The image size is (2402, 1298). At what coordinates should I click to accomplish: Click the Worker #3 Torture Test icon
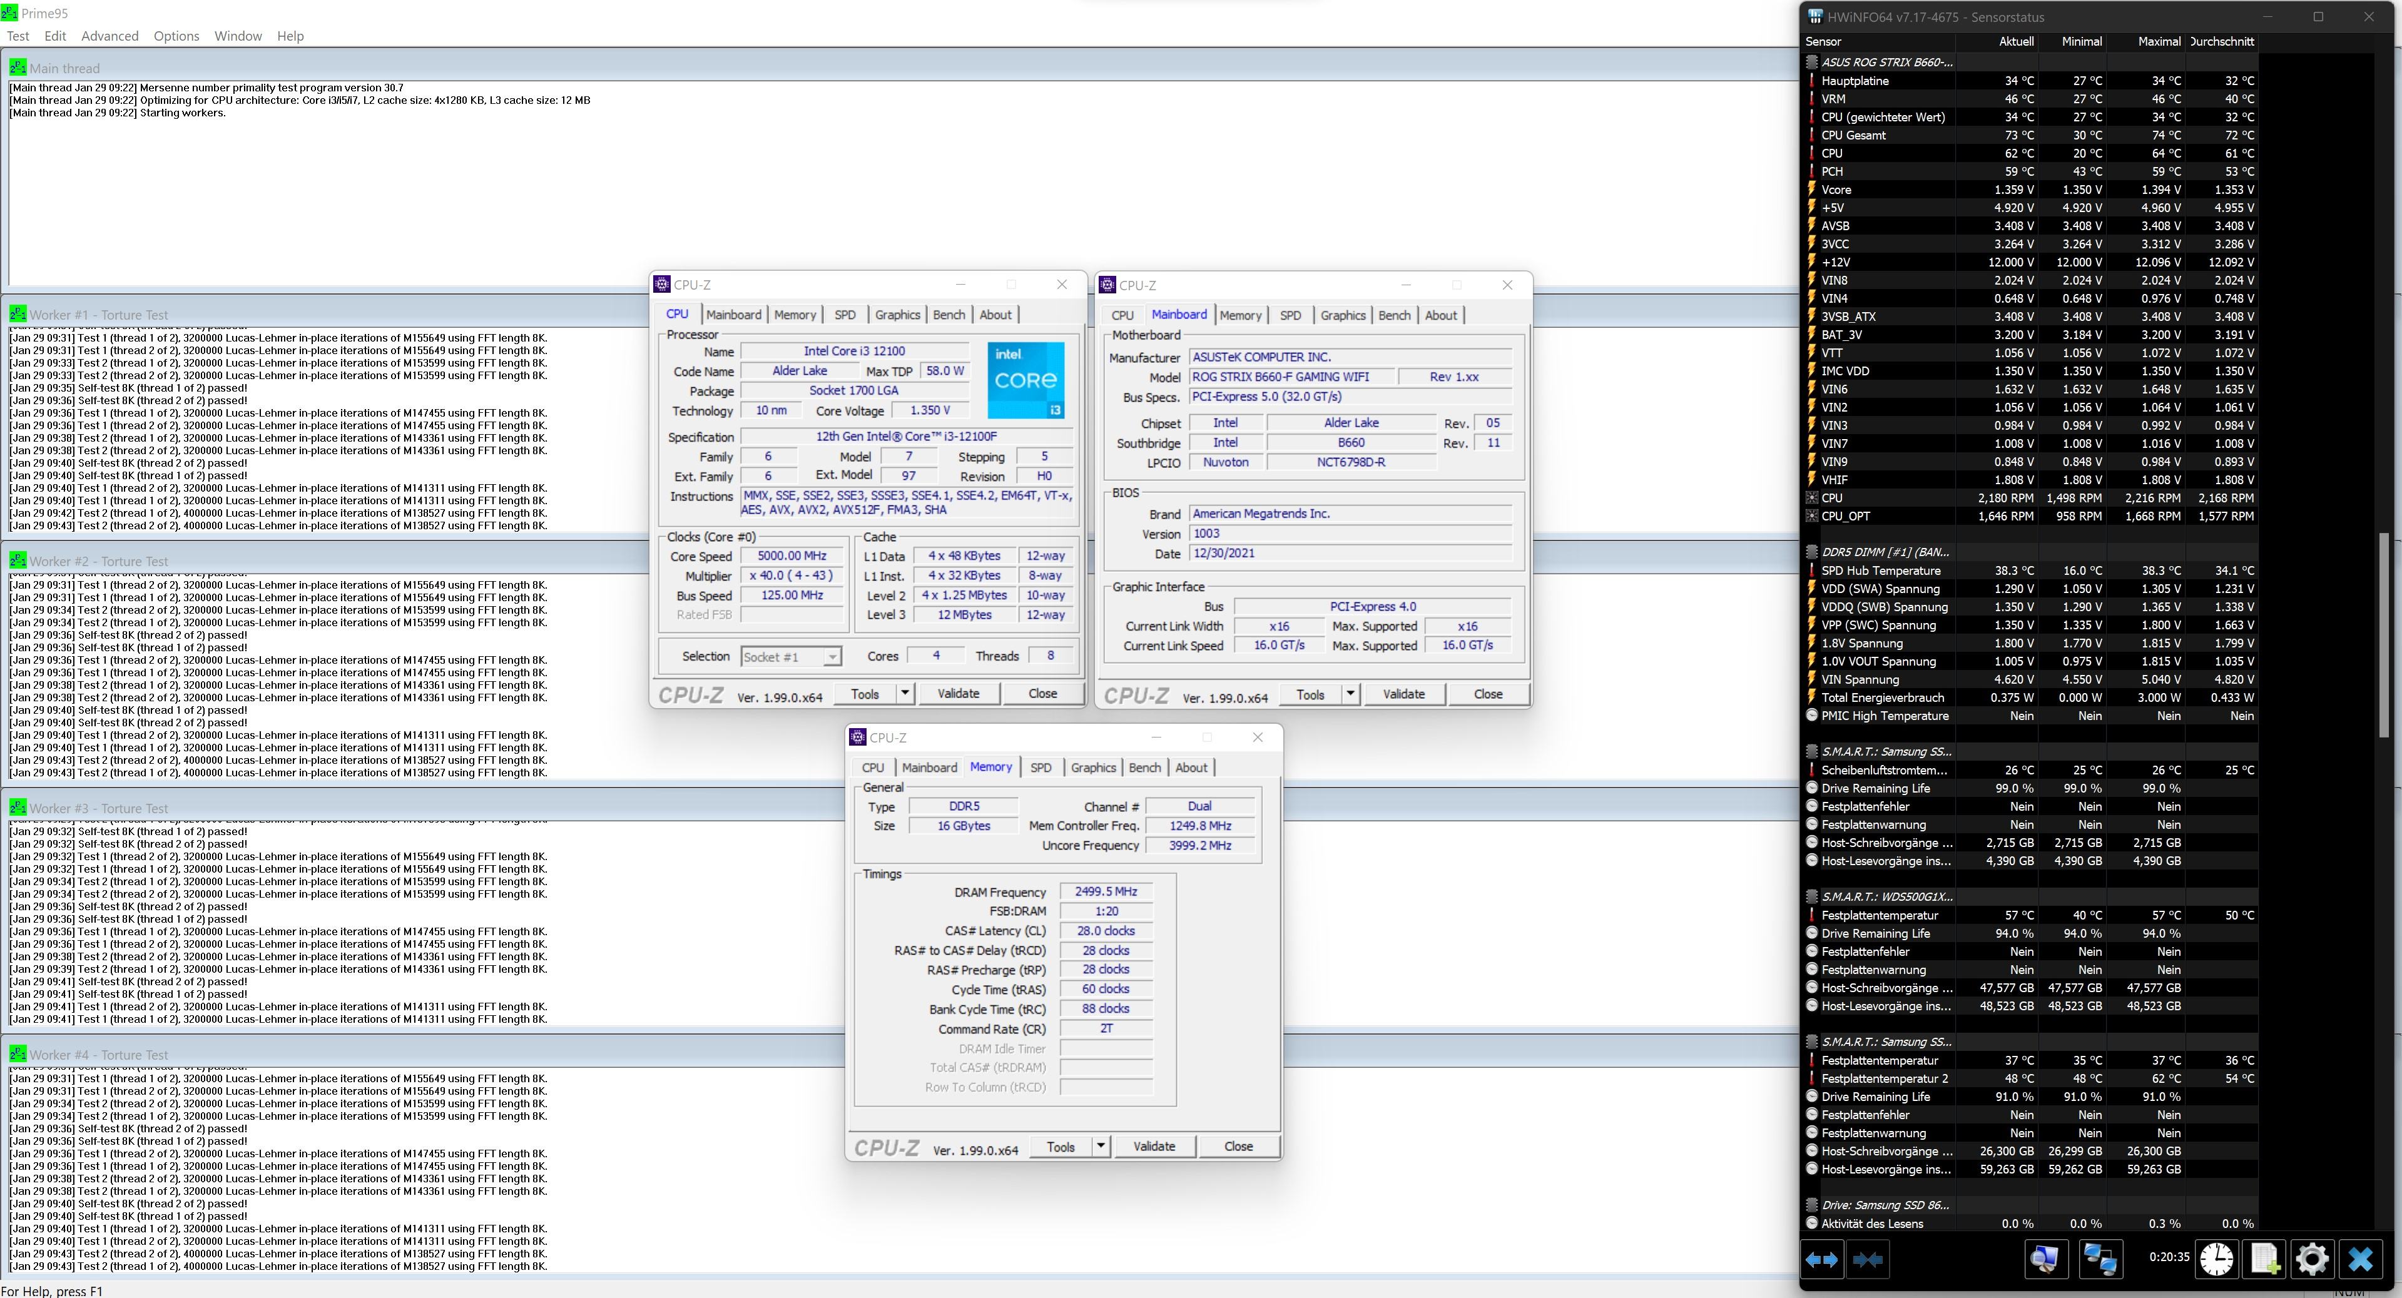click(18, 806)
